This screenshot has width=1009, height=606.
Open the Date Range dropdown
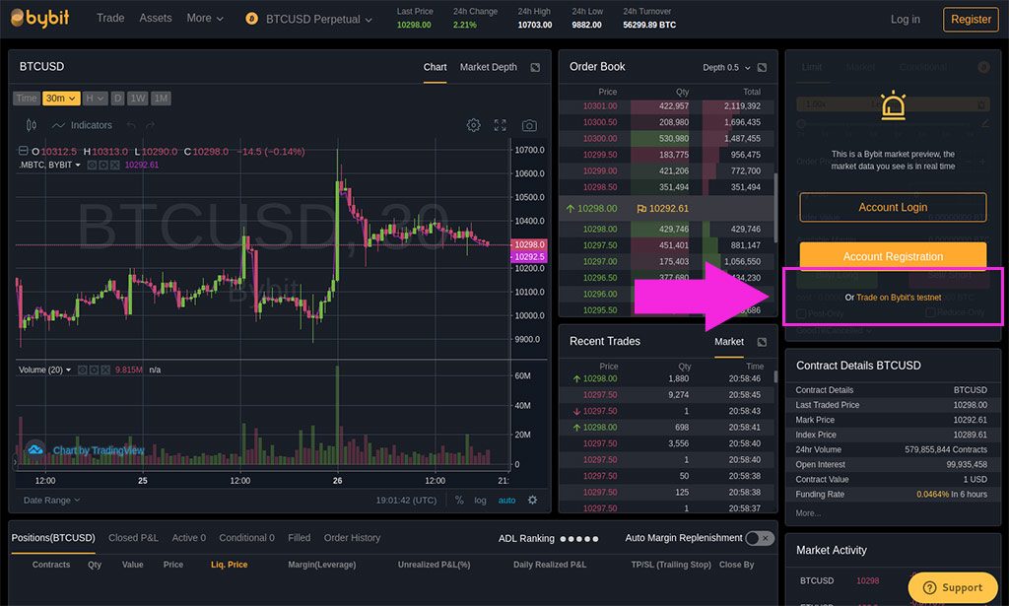(51, 500)
